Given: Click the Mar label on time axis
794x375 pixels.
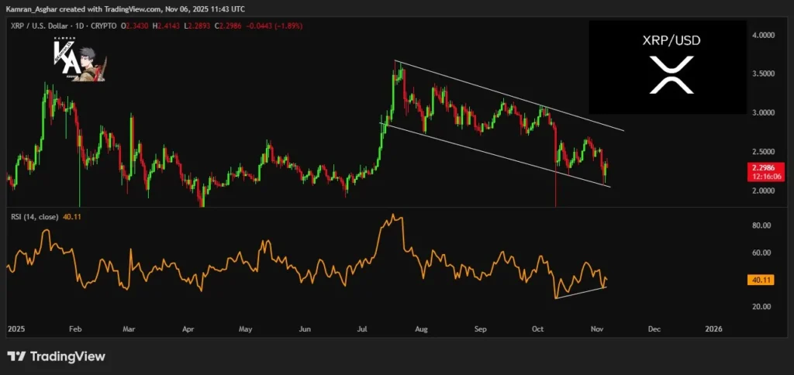Looking at the screenshot, I should point(129,329).
